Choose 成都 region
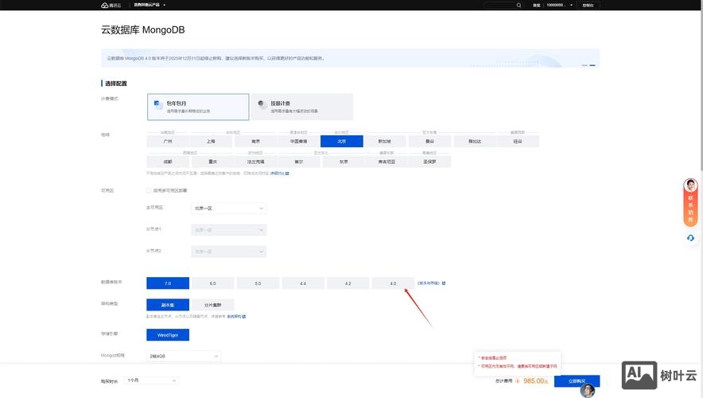Viewport: 703px width, 398px height. coord(168,162)
